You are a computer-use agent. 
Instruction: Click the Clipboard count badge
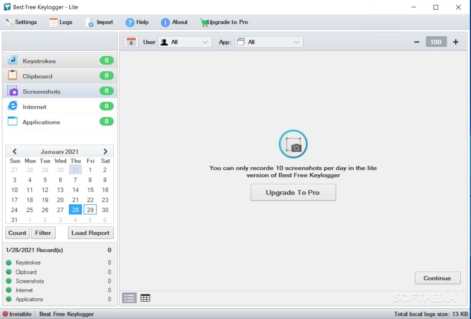107,76
